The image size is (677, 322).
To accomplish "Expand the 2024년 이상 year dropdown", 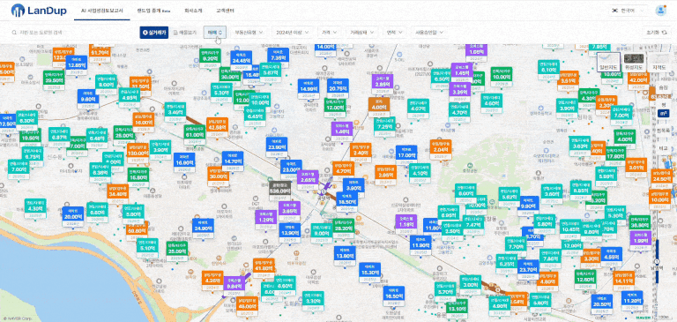I will [293, 33].
